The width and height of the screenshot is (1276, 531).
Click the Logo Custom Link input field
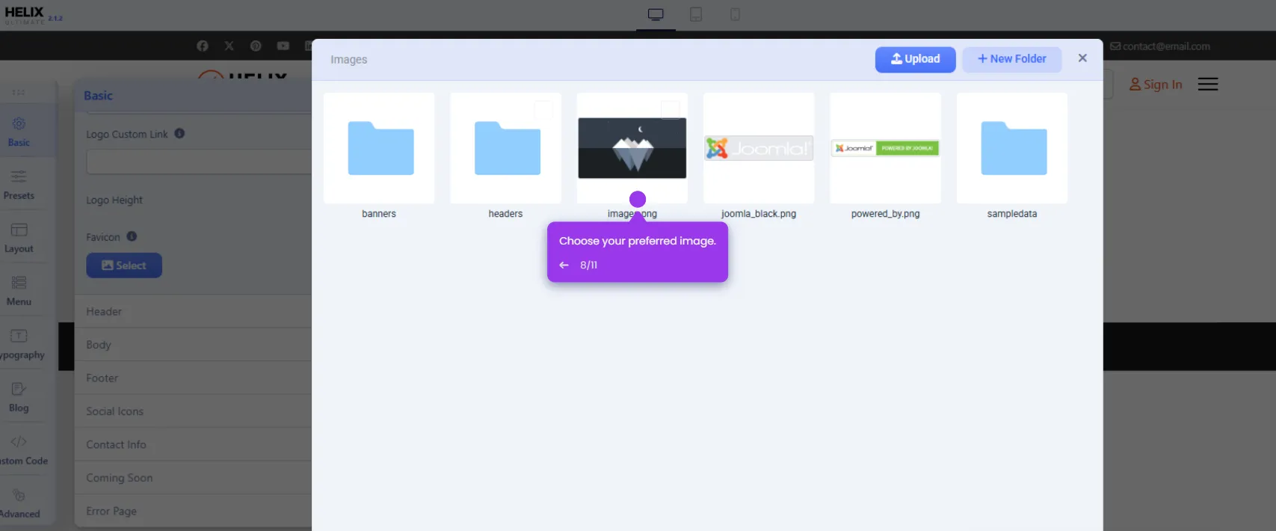(x=199, y=162)
